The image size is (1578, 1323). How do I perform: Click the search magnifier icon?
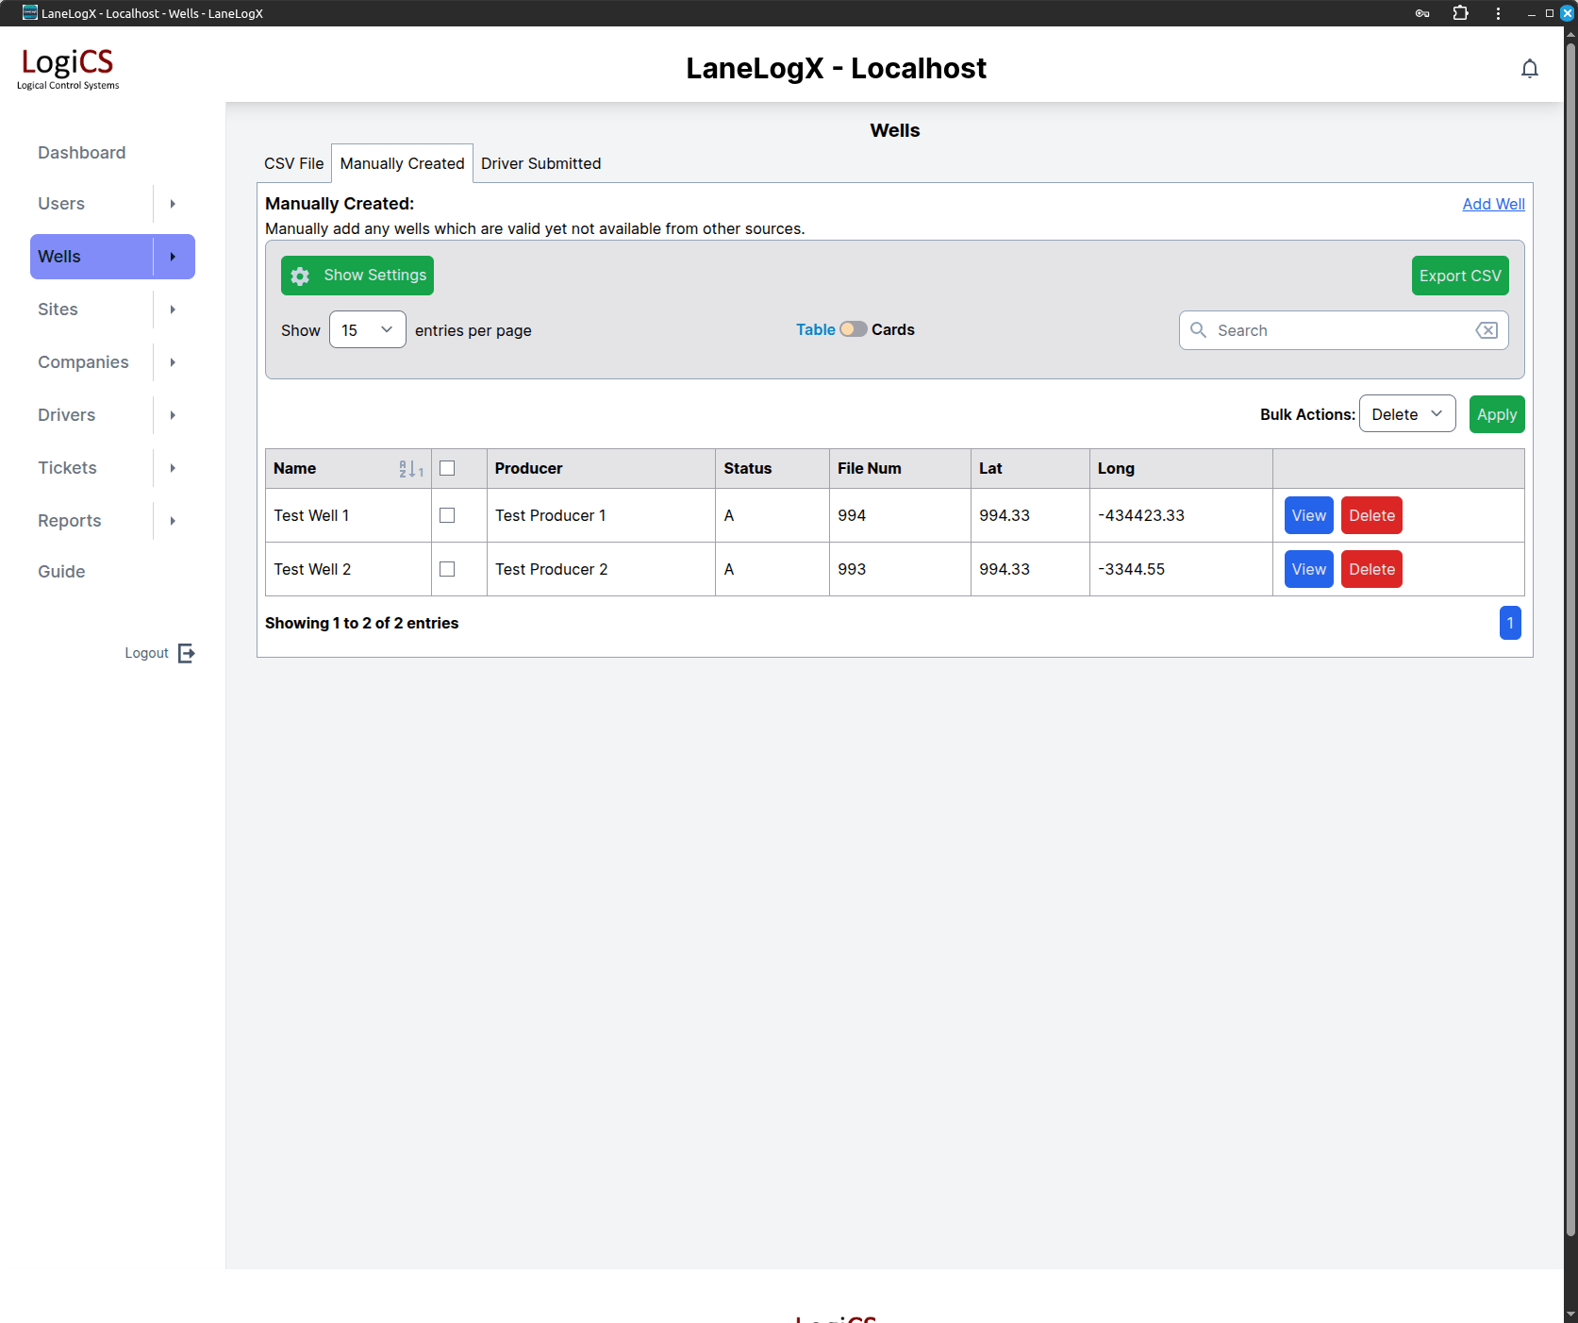(x=1198, y=330)
